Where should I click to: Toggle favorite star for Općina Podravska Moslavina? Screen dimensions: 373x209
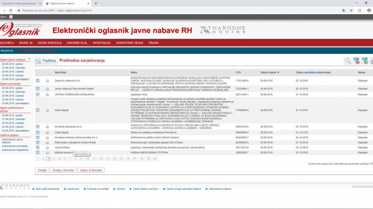pos(48,94)
